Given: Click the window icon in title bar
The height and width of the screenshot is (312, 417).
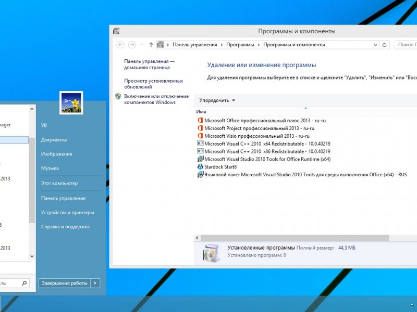Looking at the screenshot, I should [x=116, y=31].
